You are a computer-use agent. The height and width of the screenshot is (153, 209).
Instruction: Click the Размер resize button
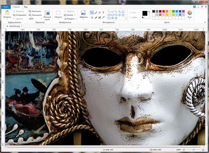pyautogui.click(x=70, y=15)
